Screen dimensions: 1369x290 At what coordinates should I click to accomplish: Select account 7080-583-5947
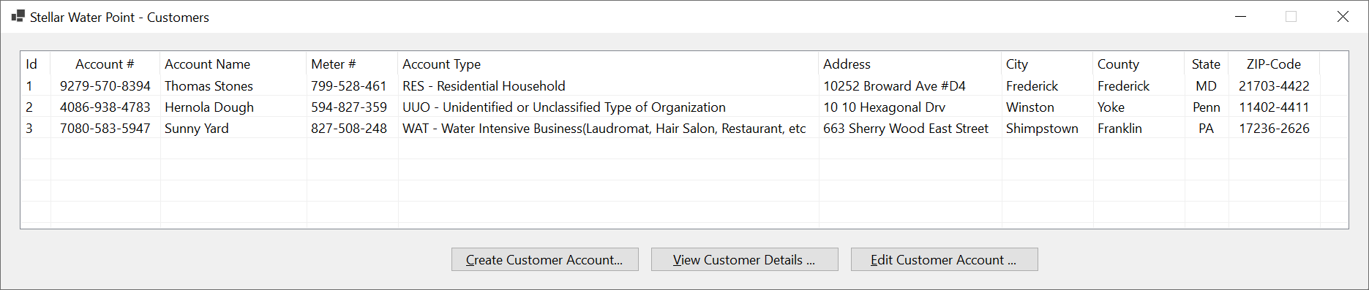[x=105, y=128]
